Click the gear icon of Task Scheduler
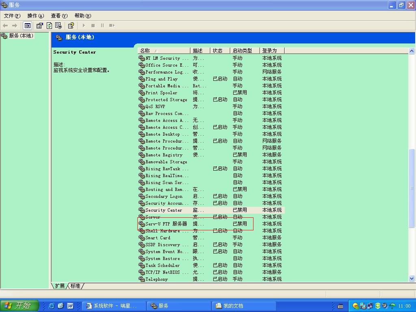The image size is (416, 312). point(142,265)
